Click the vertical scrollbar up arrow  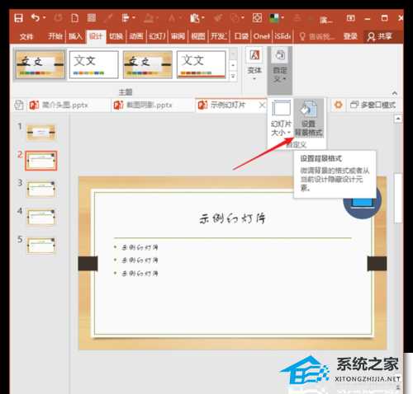398,119
